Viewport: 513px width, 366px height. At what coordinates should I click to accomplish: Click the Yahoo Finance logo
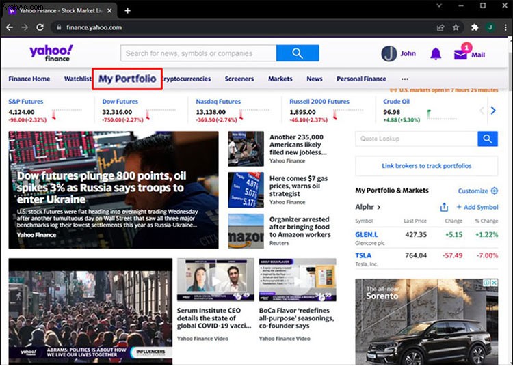(51, 53)
